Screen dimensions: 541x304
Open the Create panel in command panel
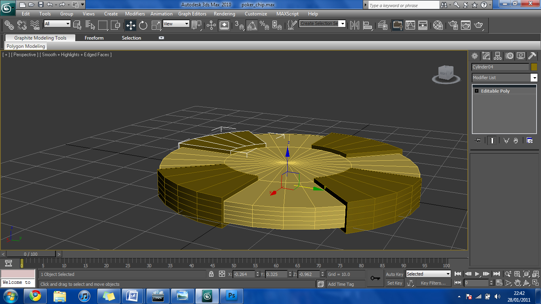coord(474,56)
